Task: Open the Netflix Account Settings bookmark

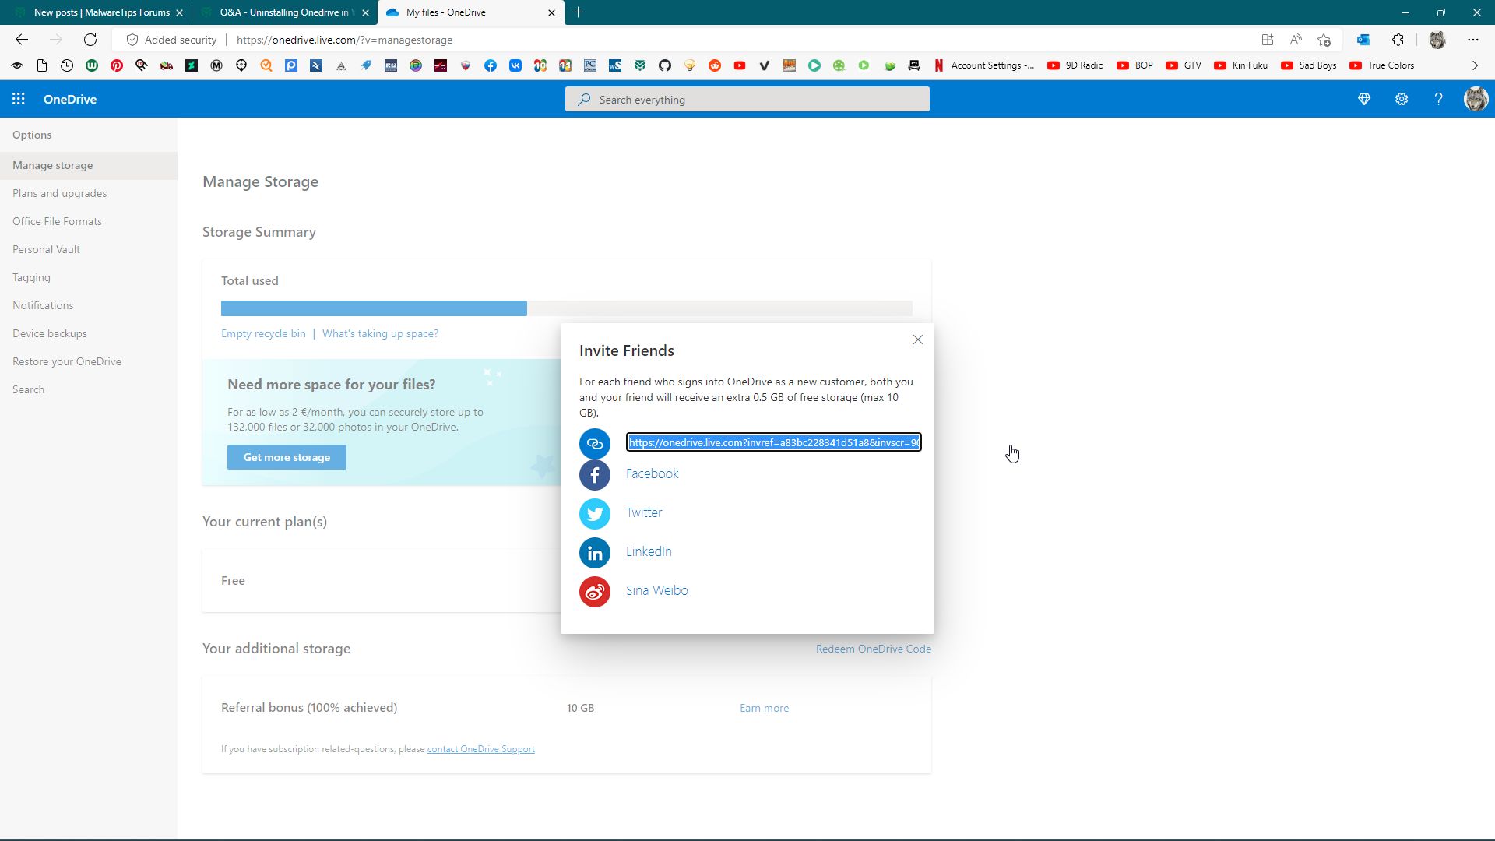Action: pos(984,65)
